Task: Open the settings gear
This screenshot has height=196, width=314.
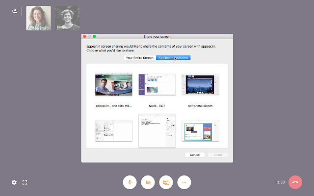Action: 14,182
